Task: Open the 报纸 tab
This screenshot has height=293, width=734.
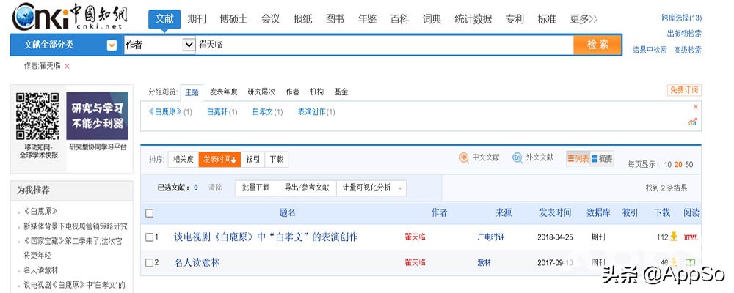Action: tap(303, 19)
